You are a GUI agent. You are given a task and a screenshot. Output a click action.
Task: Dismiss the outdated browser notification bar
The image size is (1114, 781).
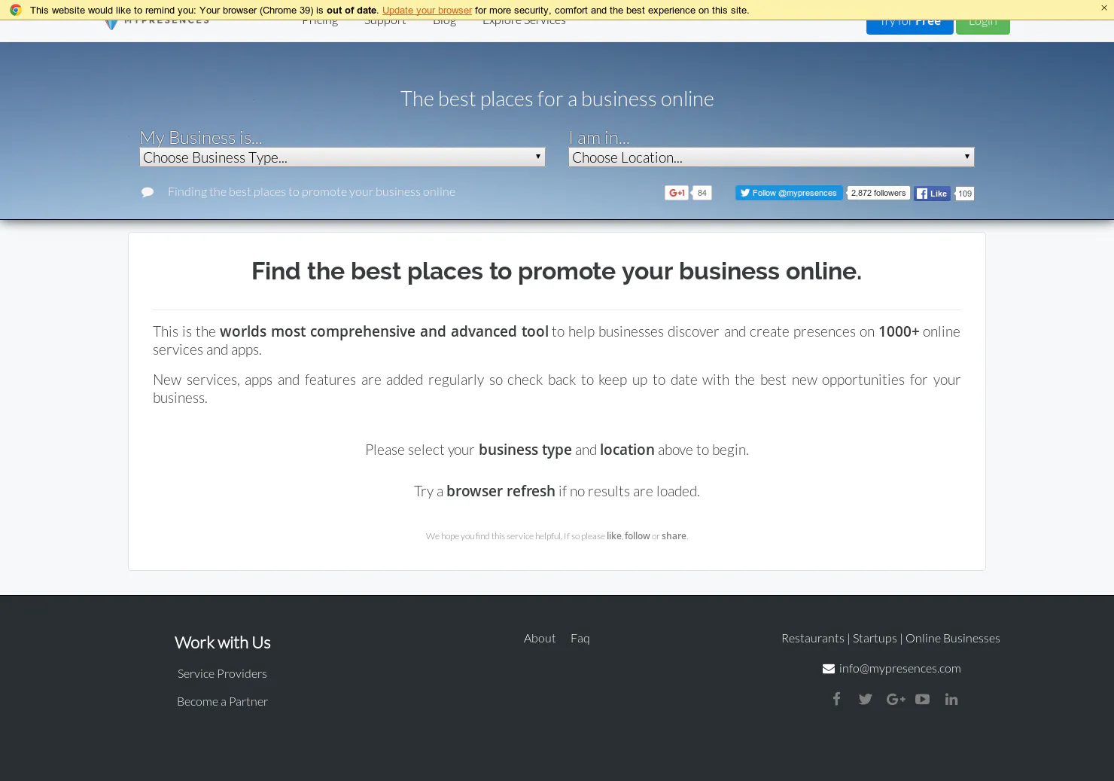click(x=1104, y=8)
